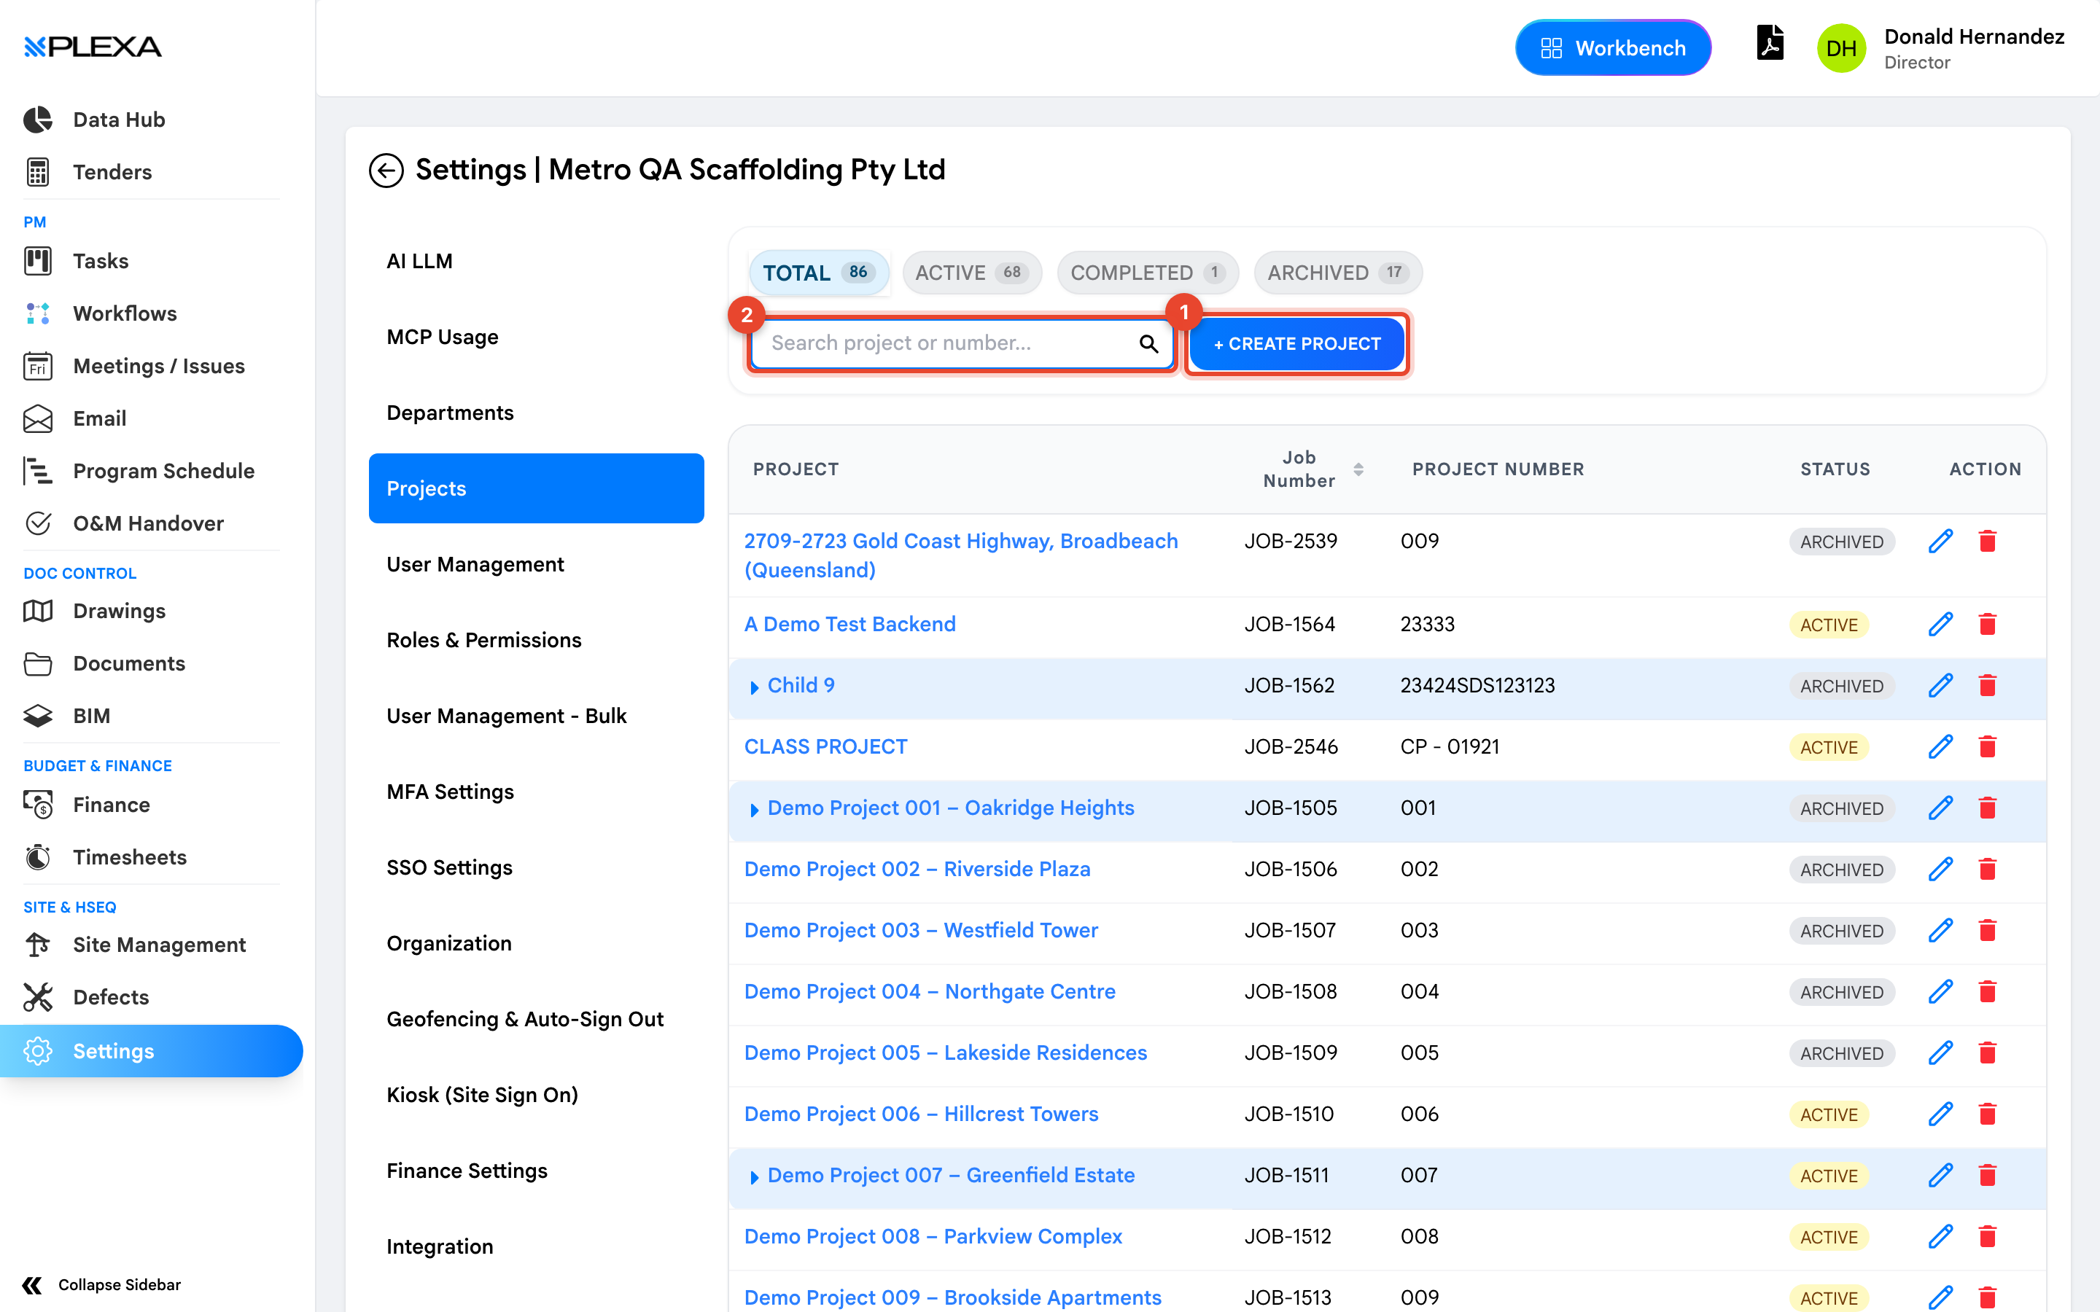Open Tenders calculator icon
The image size is (2100, 1312).
(38, 172)
